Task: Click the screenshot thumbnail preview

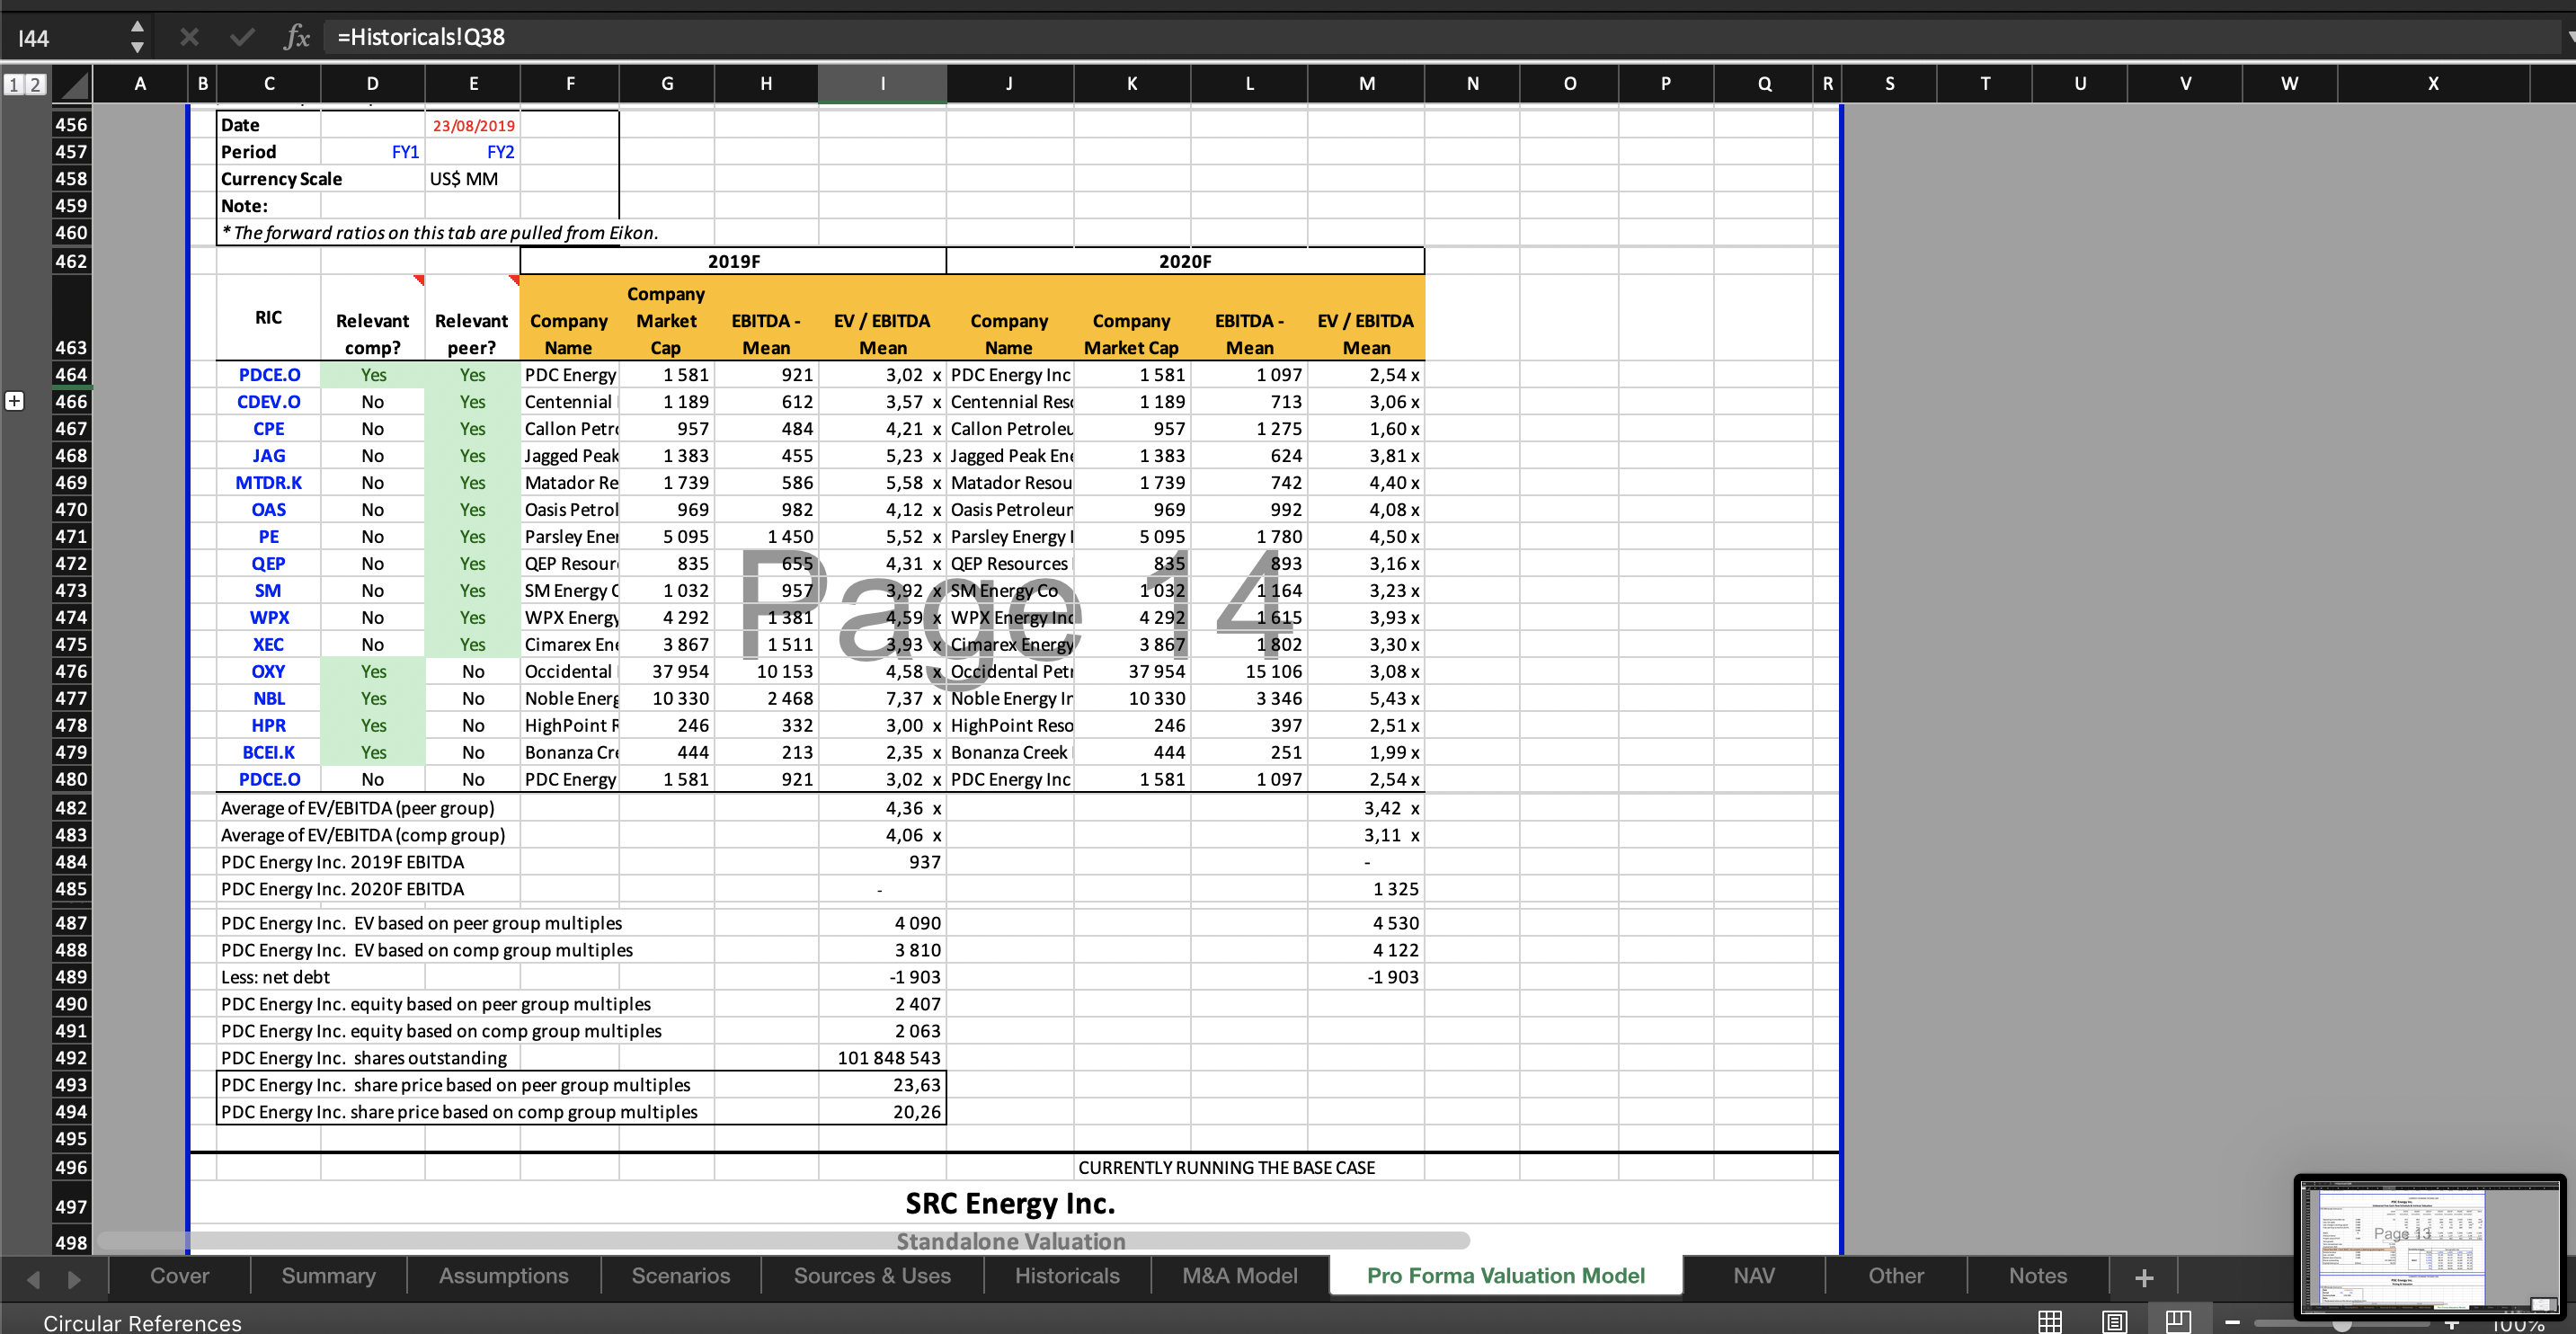Action: point(2430,1246)
